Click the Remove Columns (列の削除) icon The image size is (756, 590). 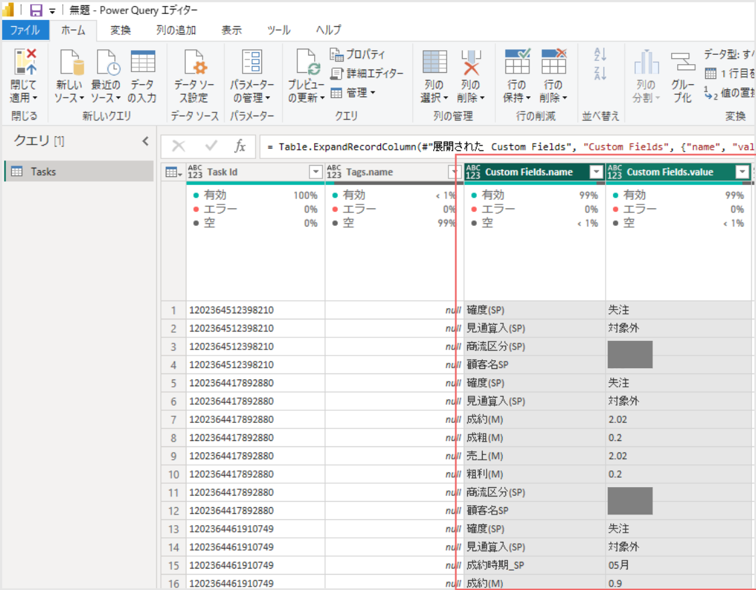(471, 63)
